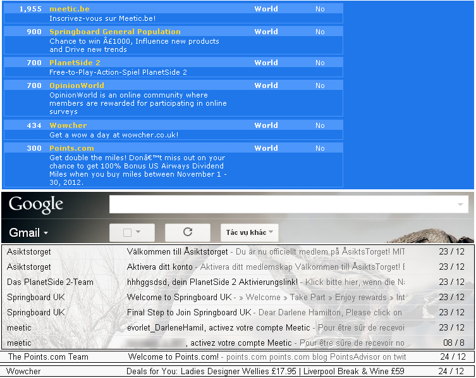Image resolution: width=476 pixels, height=378 pixels.
Task: Click the 900 points value for Springboard
Action: (x=34, y=32)
